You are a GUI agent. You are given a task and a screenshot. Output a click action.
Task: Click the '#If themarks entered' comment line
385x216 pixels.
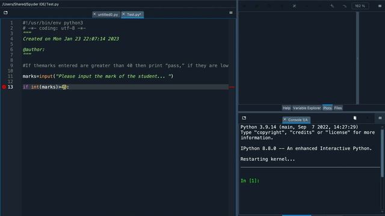click(x=126, y=65)
